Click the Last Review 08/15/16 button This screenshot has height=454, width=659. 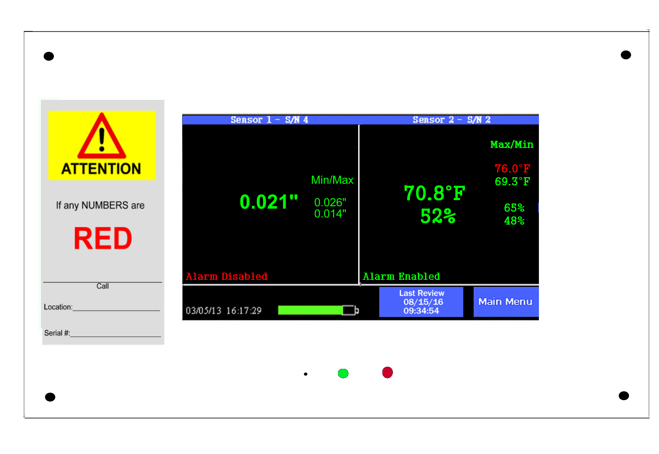pos(421,302)
